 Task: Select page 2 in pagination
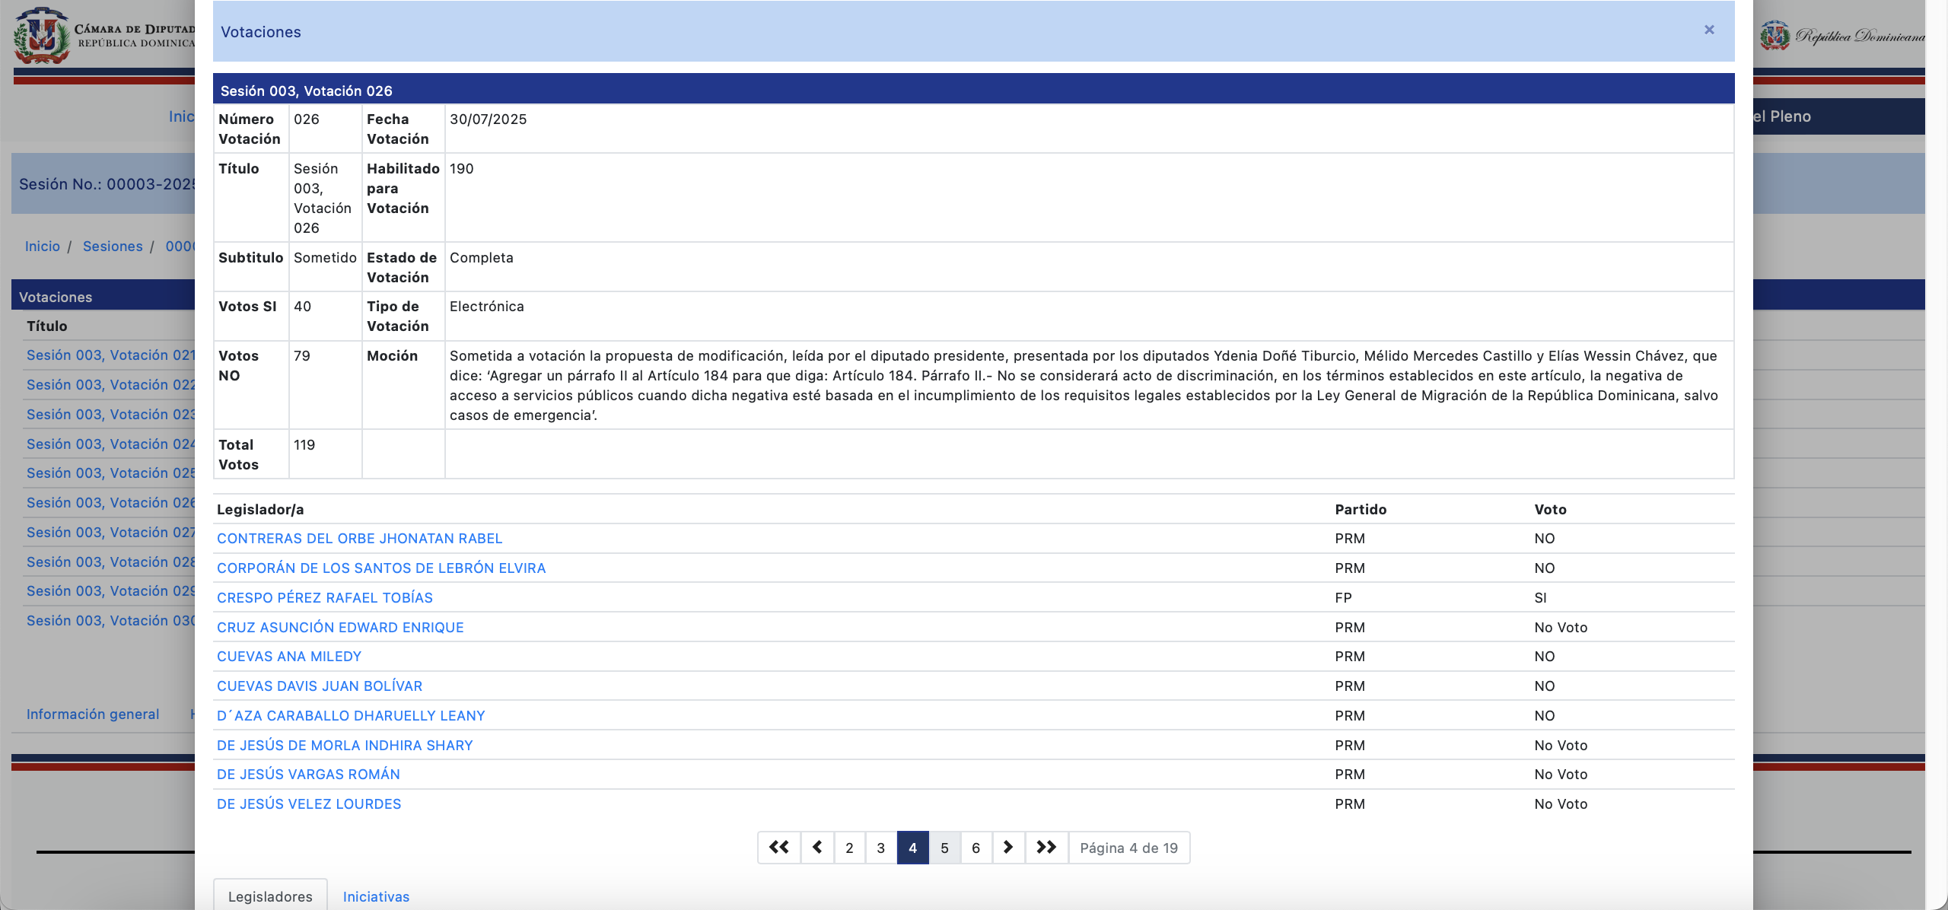(x=849, y=848)
